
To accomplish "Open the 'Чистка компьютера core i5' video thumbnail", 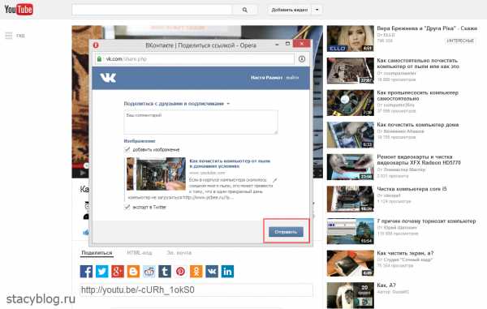I will (351, 199).
